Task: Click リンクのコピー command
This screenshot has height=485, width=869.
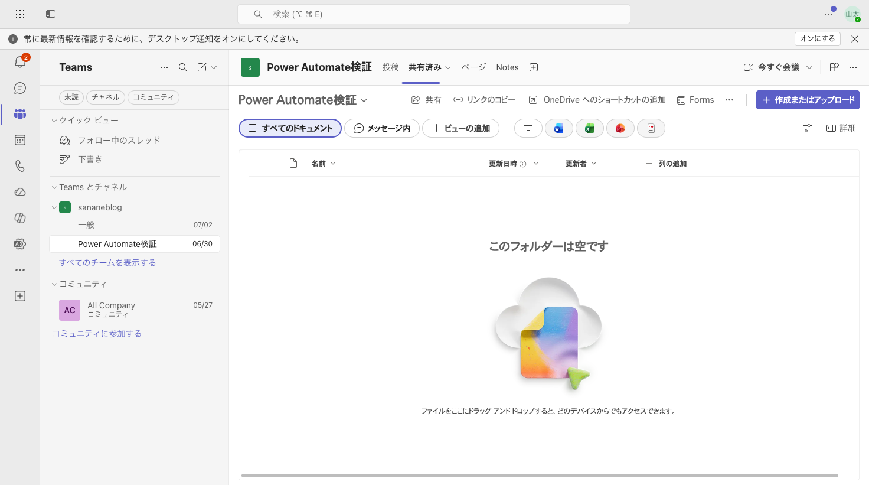Action: tap(484, 100)
